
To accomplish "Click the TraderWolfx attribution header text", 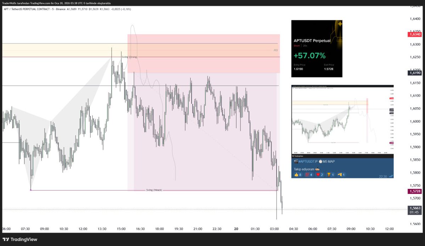I will click(56, 3).
